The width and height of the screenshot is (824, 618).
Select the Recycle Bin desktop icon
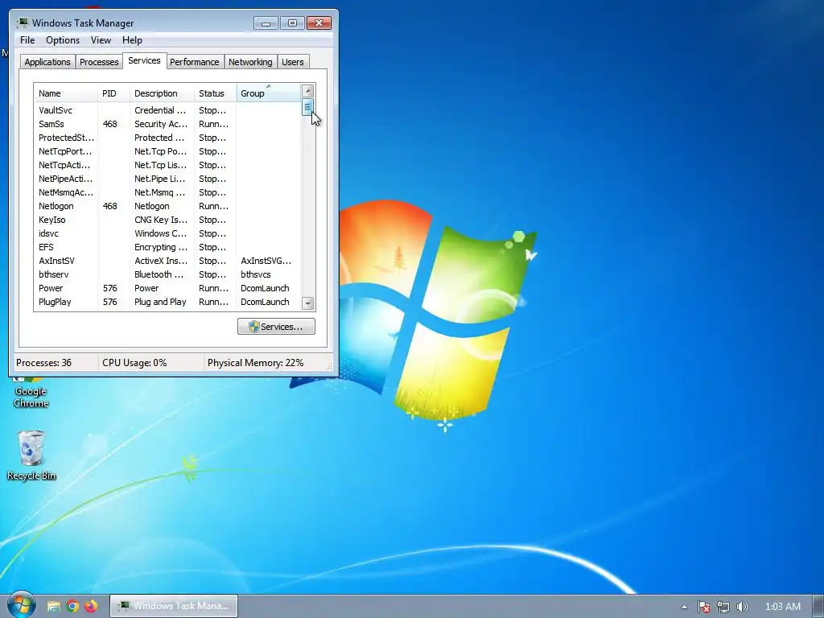(x=31, y=455)
